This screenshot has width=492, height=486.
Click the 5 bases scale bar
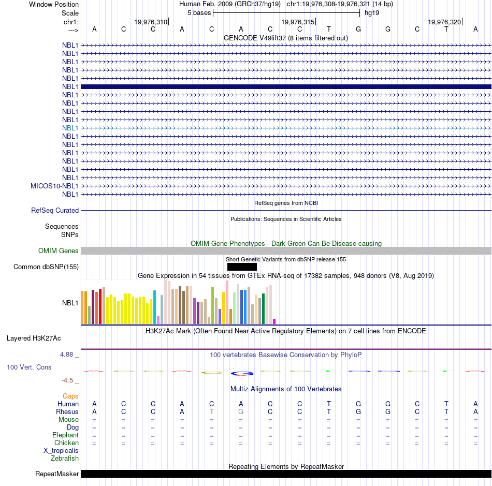tap(286, 13)
